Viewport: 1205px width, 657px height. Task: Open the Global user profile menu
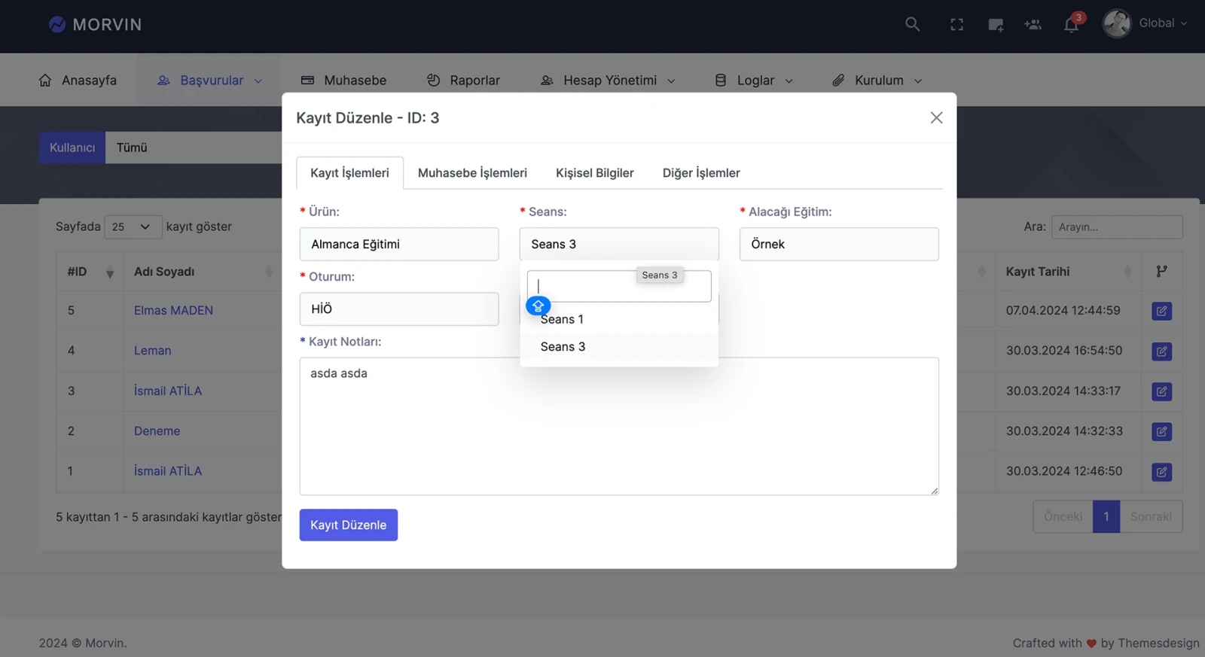coord(1145,24)
